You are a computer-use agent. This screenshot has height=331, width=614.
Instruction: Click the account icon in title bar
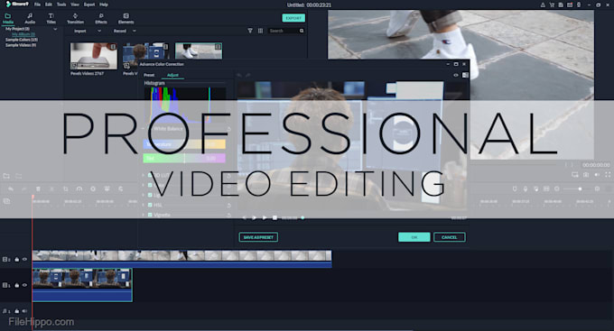[543, 5]
